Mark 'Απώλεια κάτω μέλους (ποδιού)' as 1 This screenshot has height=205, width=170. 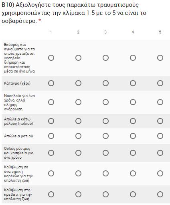click(51, 121)
